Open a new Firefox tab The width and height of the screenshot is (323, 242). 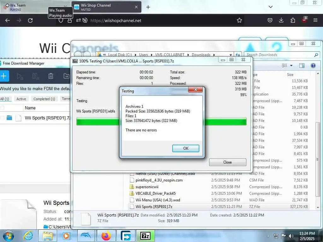(148, 7)
